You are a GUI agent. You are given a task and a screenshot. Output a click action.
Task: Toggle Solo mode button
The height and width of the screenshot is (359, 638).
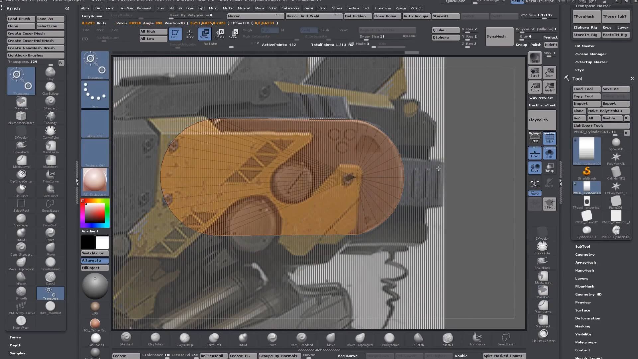[x=549, y=153]
